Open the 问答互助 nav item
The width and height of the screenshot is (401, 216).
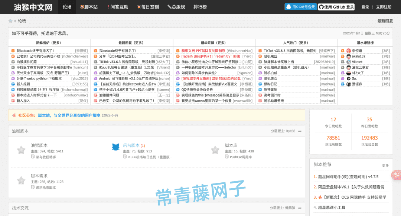(x=118, y=7)
